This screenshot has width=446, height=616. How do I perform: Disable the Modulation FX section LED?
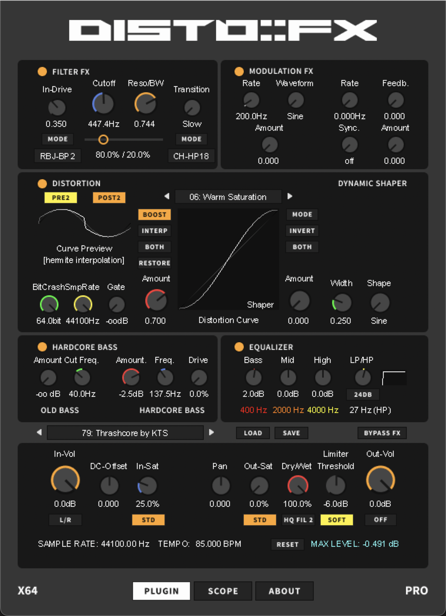pyautogui.click(x=239, y=71)
